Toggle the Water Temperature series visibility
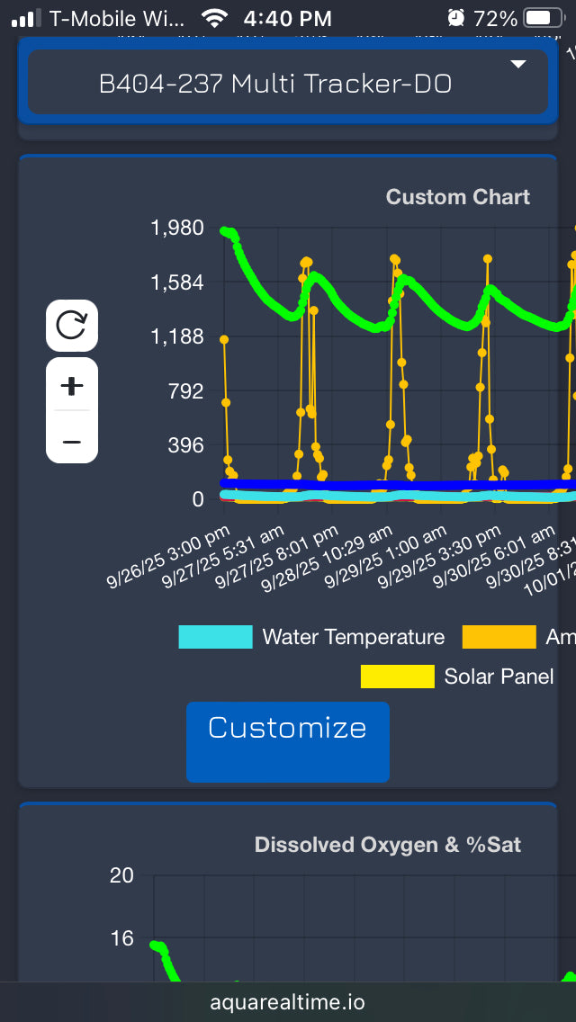 (353, 637)
